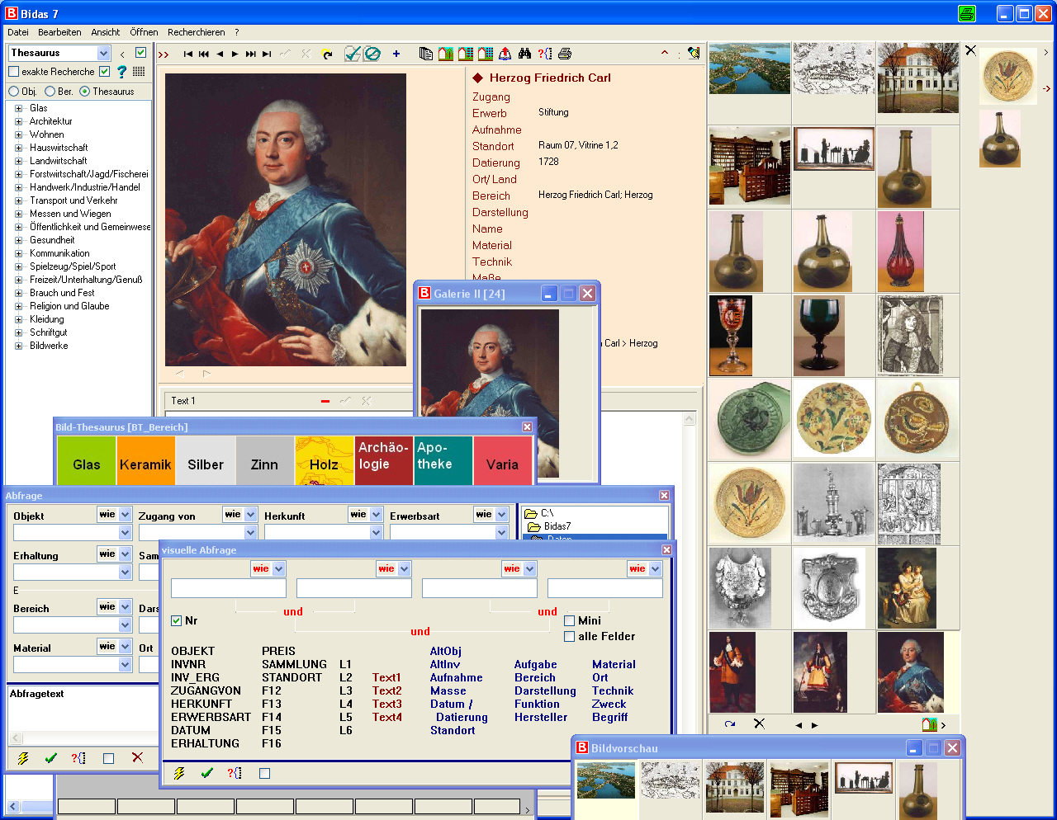Select the aerial lake landscape thumbnail in gallery

coord(750,68)
